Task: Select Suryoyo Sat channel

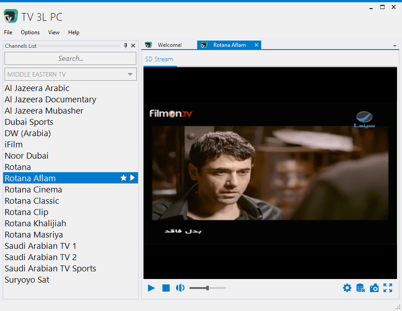Action: [x=70, y=280]
